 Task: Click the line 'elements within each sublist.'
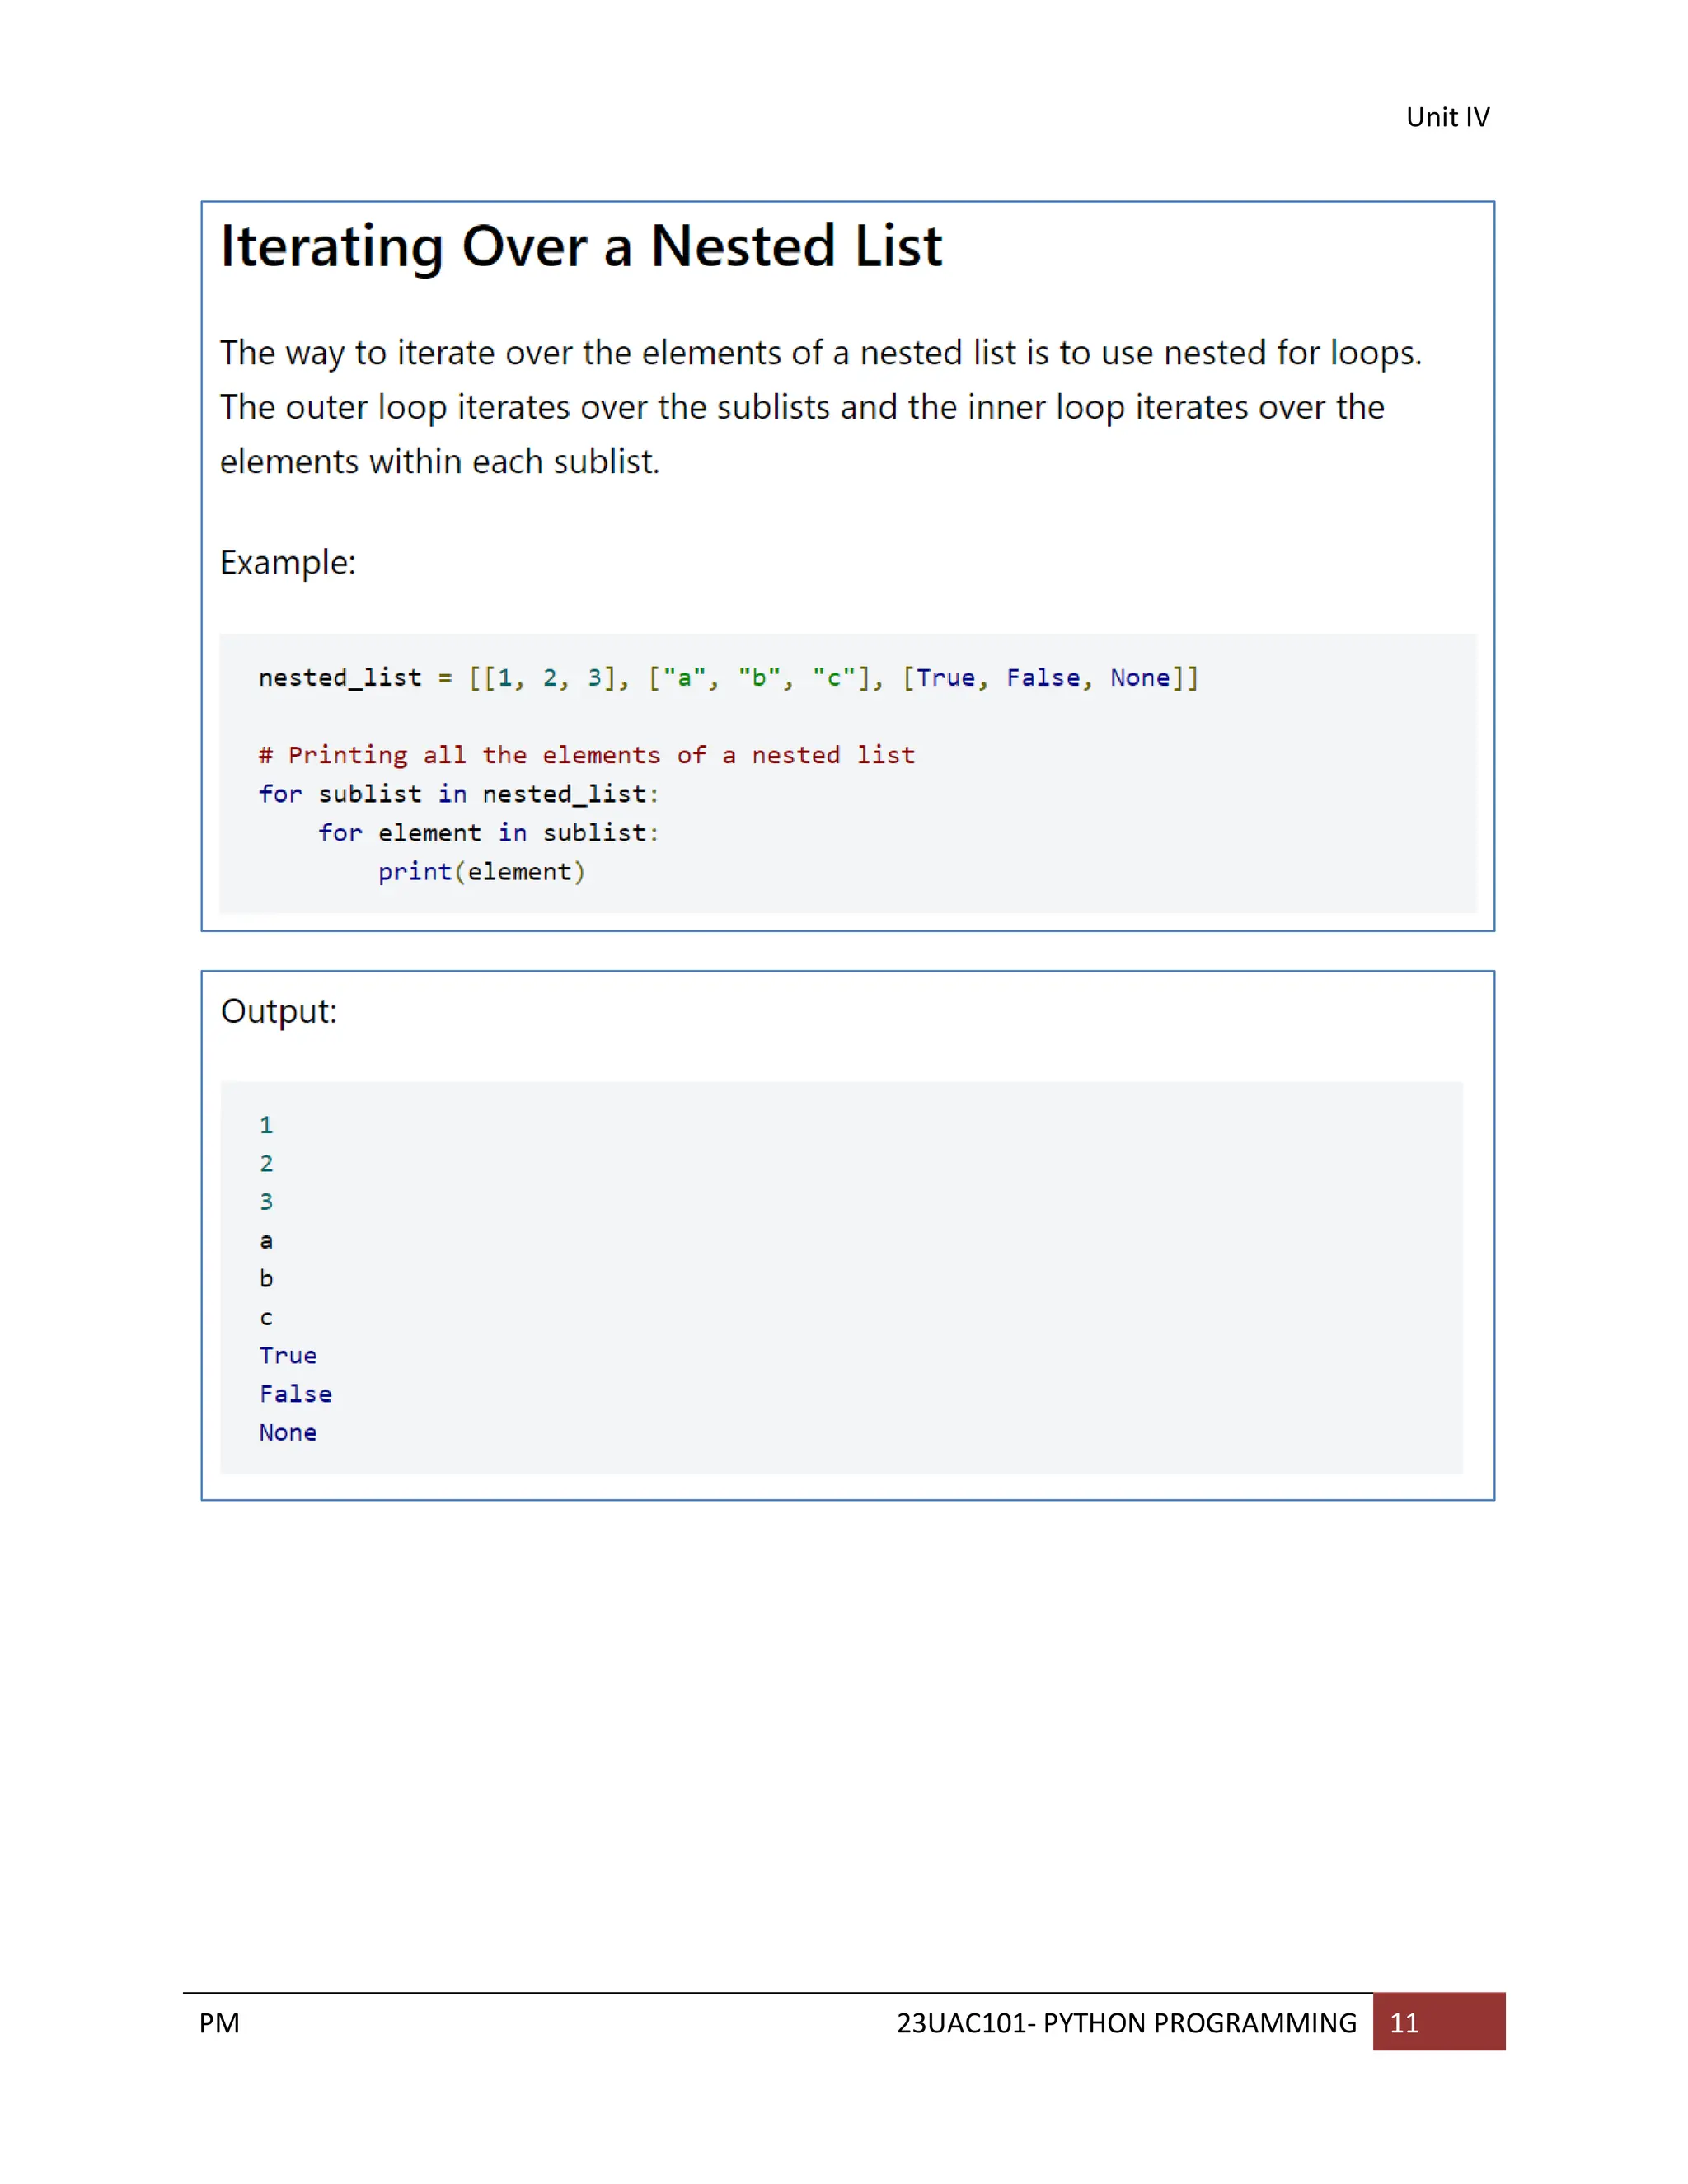click(440, 462)
